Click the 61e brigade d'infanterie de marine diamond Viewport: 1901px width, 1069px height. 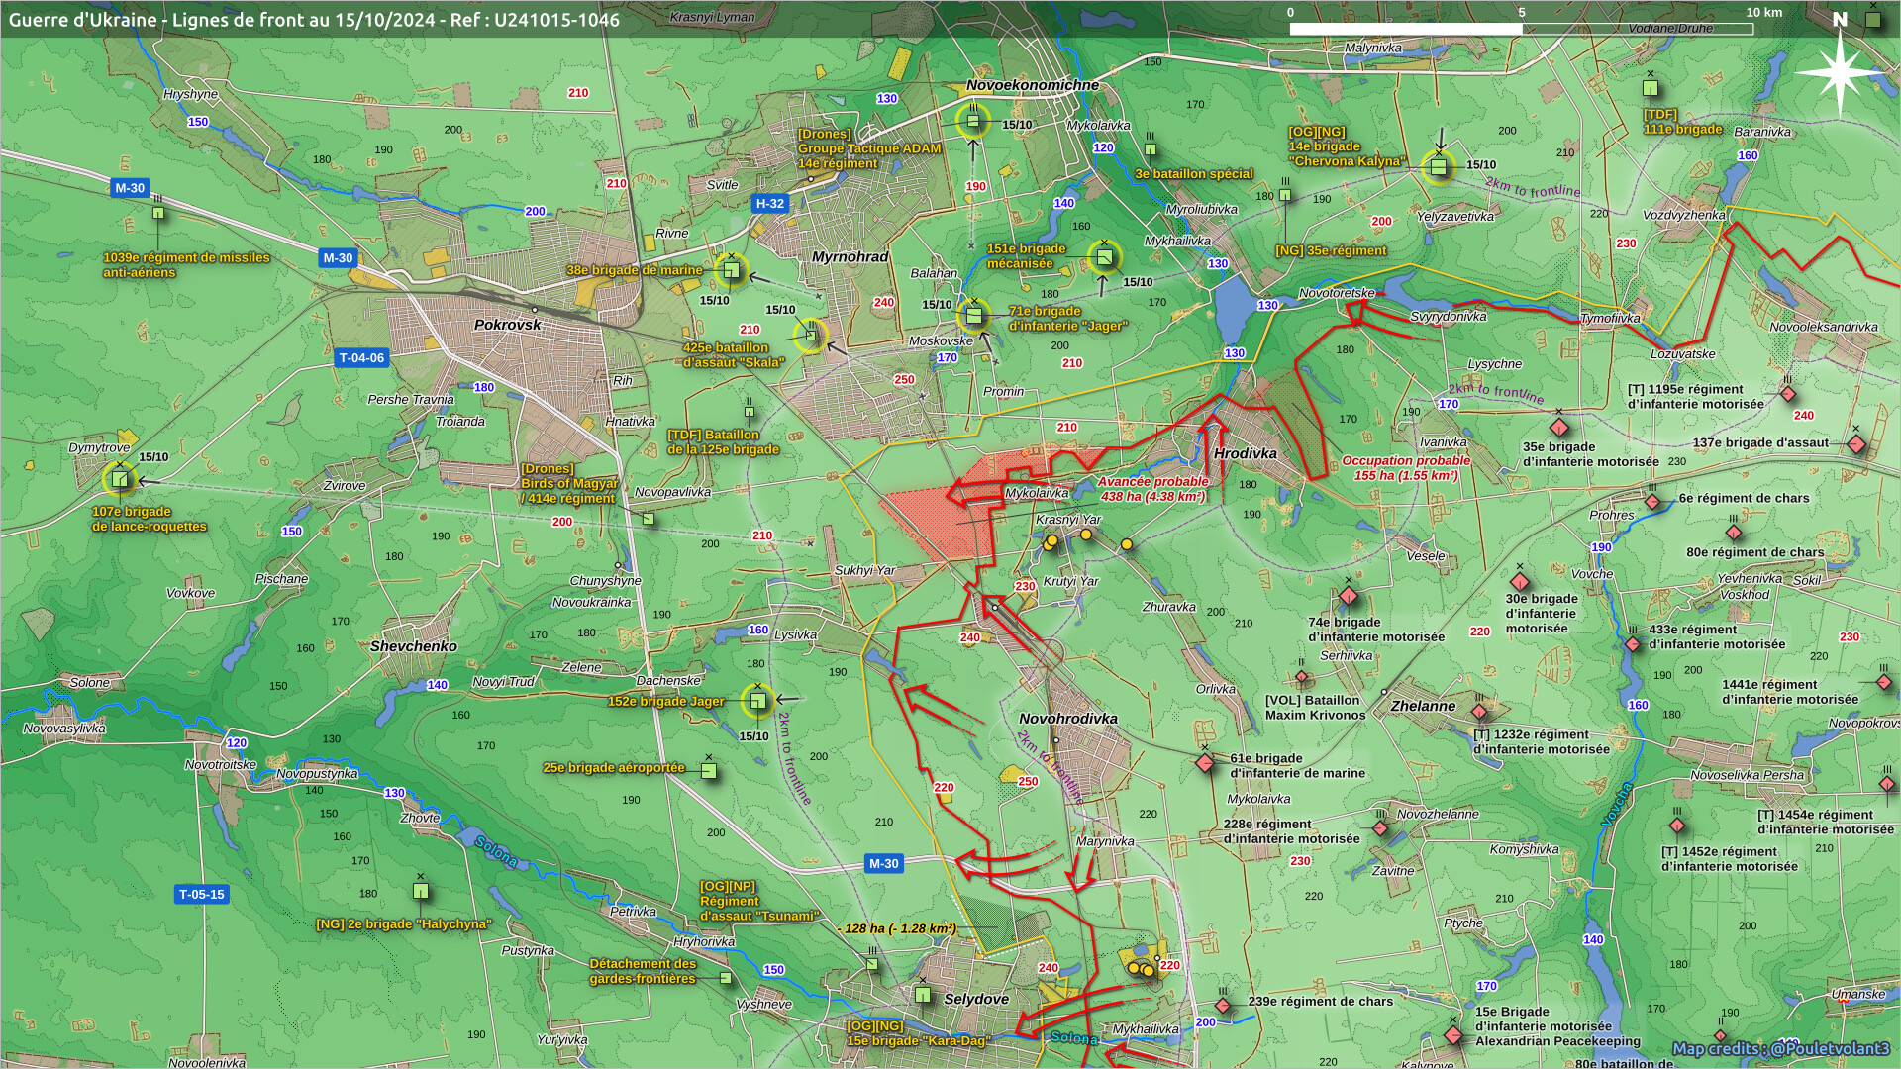(x=1205, y=763)
